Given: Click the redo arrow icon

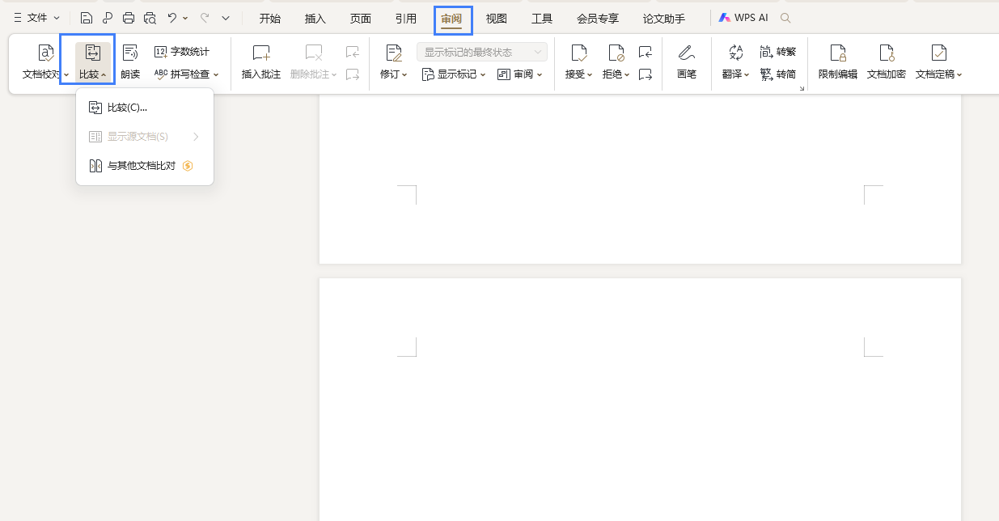Looking at the screenshot, I should 205,18.
